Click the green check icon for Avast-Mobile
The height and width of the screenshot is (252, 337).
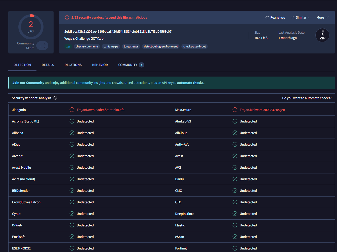pos(72,167)
